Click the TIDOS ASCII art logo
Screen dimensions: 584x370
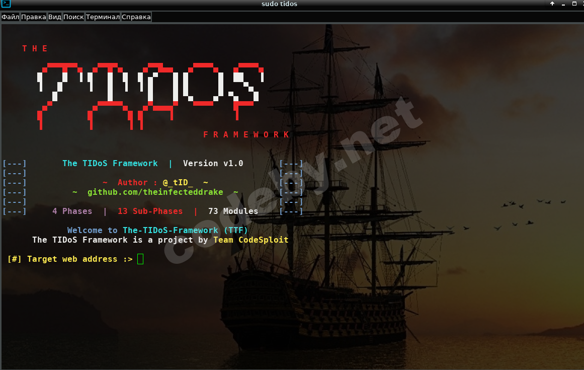click(x=150, y=96)
